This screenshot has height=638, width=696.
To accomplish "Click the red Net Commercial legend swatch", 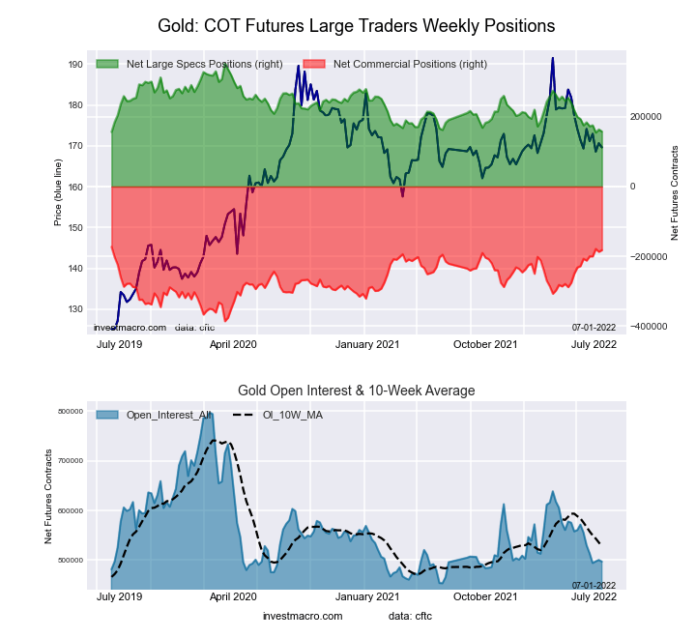I will pyautogui.click(x=313, y=64).
